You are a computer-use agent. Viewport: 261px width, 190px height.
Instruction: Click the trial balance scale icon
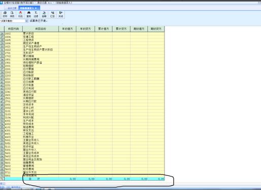pyautogui.click(x=44, y=14)
